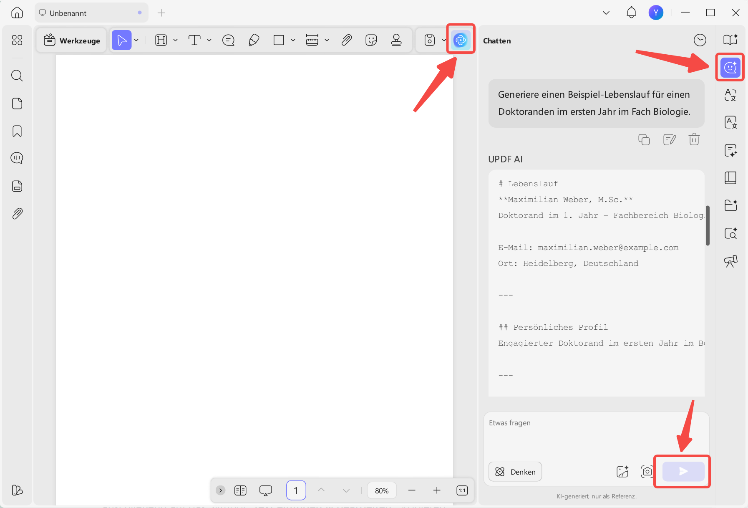The image size is (748, 508).
Task: Add a new tab with plus icon
Action: pyautogui.click(x=161, y=13)
